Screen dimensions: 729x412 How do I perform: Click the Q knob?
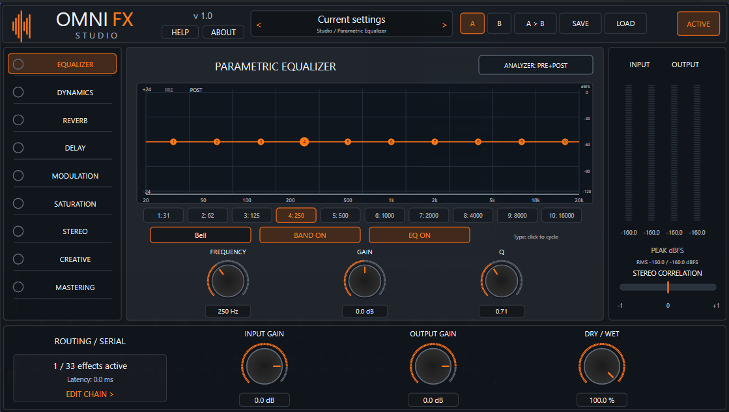pyautogui.click(x=501, y=280)
